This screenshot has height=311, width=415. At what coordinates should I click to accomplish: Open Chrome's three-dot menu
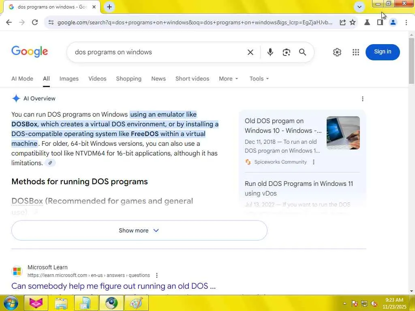coord(406,23)
